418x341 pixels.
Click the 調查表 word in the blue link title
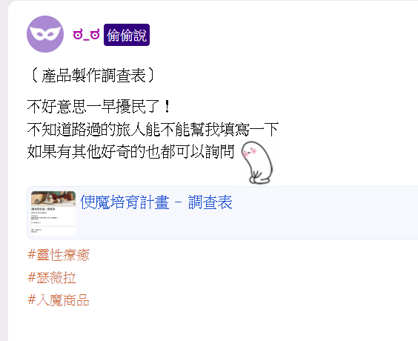[210, 202]
